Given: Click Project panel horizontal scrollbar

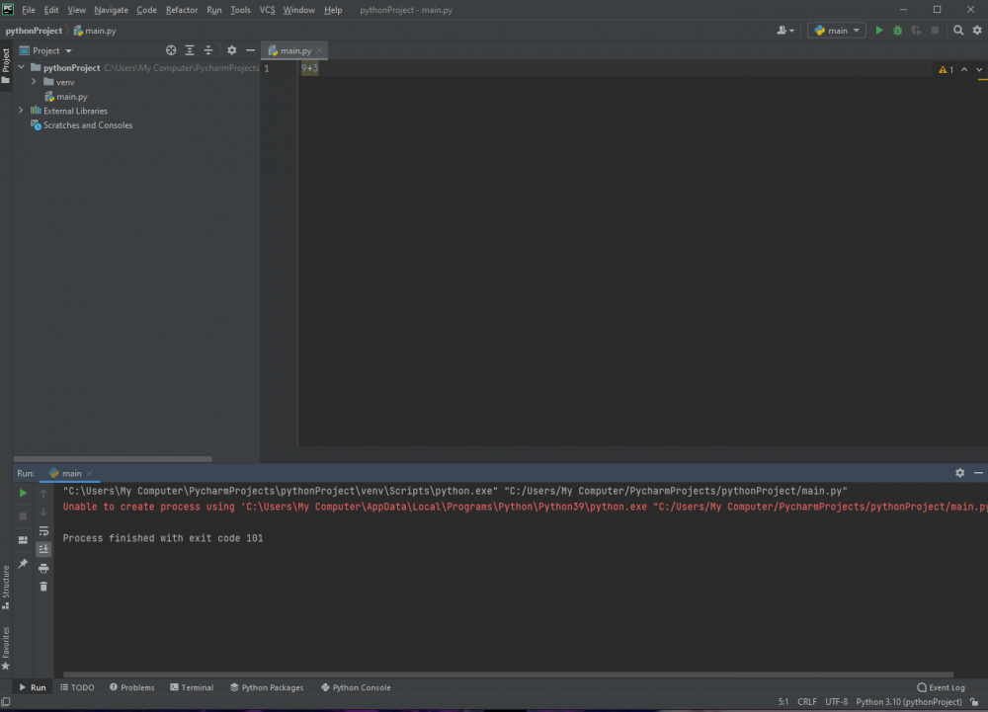Looking at the screenshot, I should click(x=113, y=459).
